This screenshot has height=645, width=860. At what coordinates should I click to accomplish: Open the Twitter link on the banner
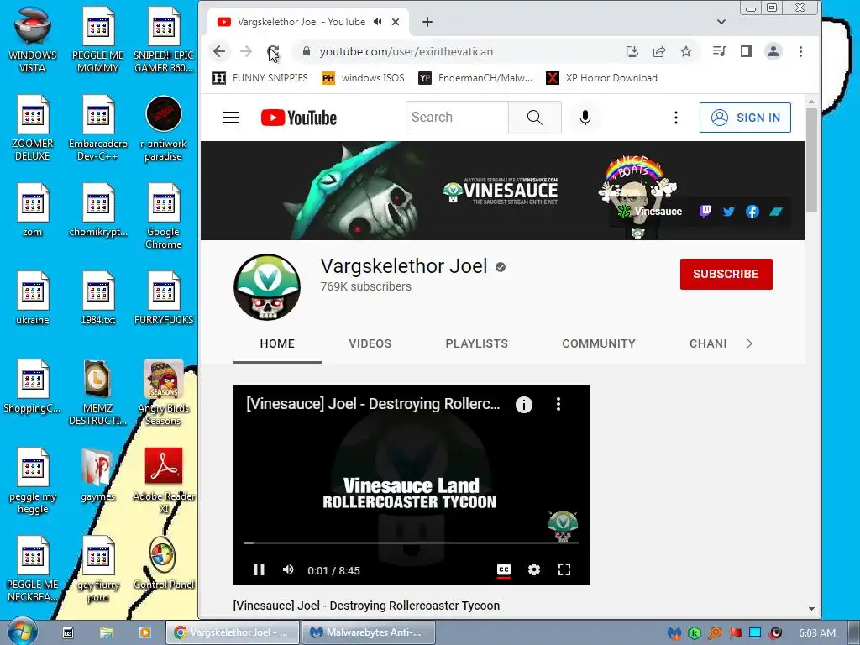point(728,211)
